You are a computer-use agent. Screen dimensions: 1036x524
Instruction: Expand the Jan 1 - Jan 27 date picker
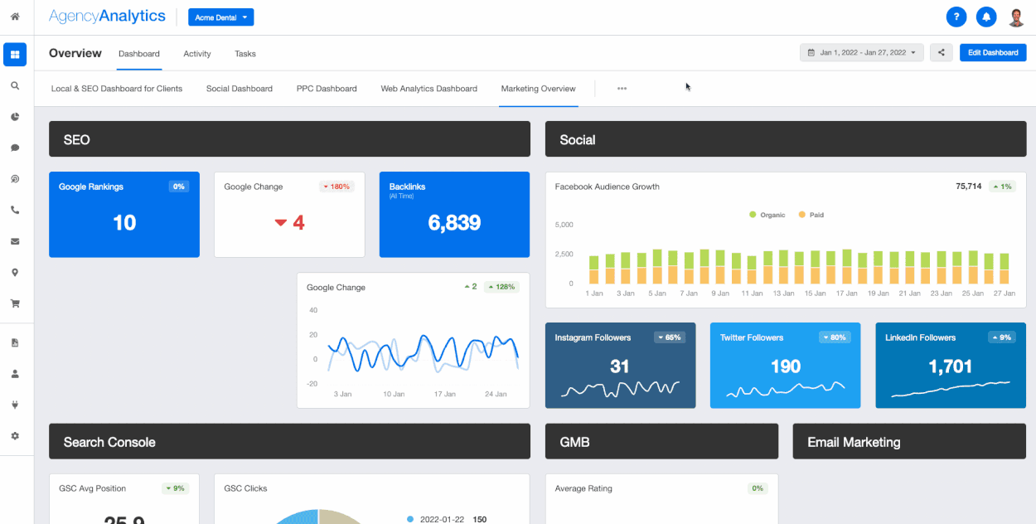[861, 51]
